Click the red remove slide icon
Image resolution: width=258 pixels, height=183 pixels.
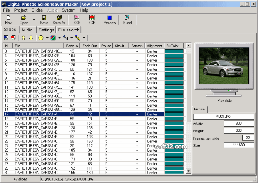13,38
